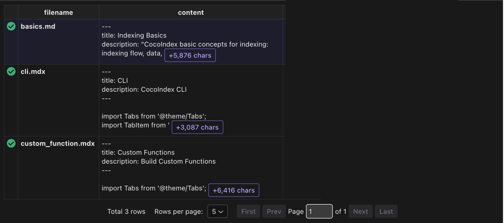Click the Prev page button
504x223 pixels.
pyautogui.click(x=274, y=211)
